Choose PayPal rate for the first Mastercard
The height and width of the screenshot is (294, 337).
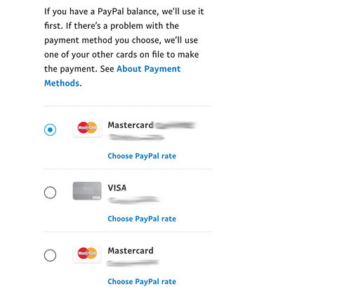[x=142, y=156]
